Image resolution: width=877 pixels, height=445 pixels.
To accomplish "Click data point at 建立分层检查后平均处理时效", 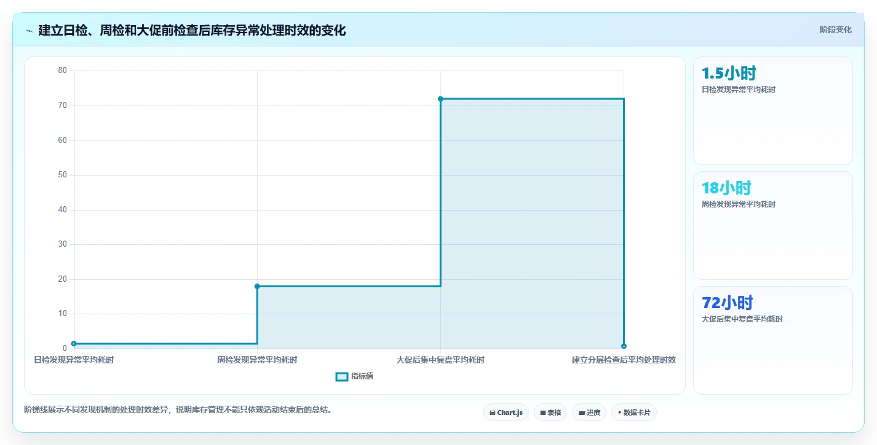I will (624, 346).
